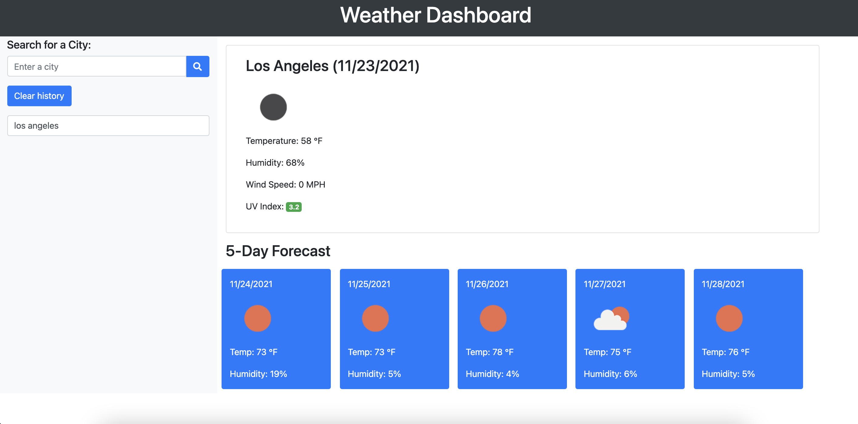
Task: Click the Temperature reading of 58 °F
Action: (284, 140)
